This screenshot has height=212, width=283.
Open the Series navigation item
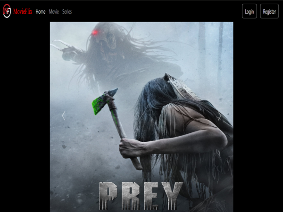[67, 12]
